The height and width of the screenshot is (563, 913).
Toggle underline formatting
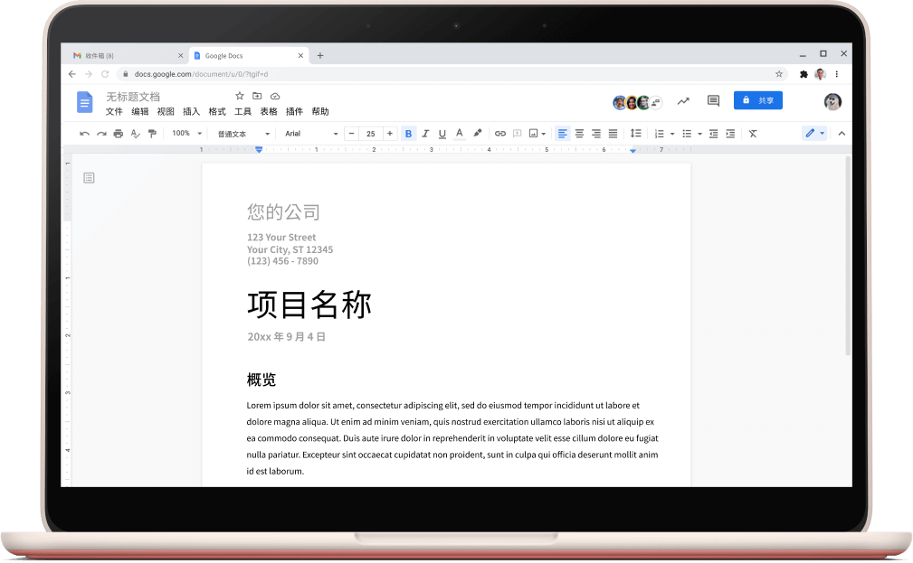[x=442, y=133]
